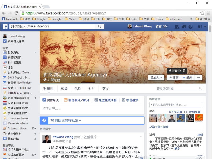Image resolution: width=212 pixels, height=159 pixels.
Task: Click the info icon on the pending posts banner
Action: click(x=44, y=120)
